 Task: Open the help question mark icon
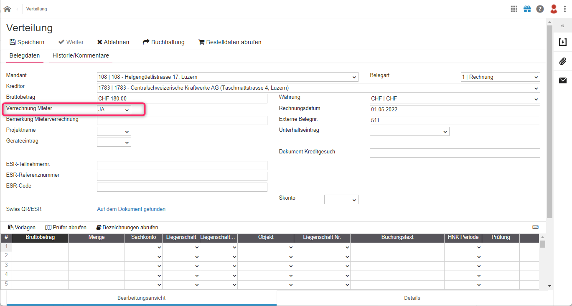[540, 9]
